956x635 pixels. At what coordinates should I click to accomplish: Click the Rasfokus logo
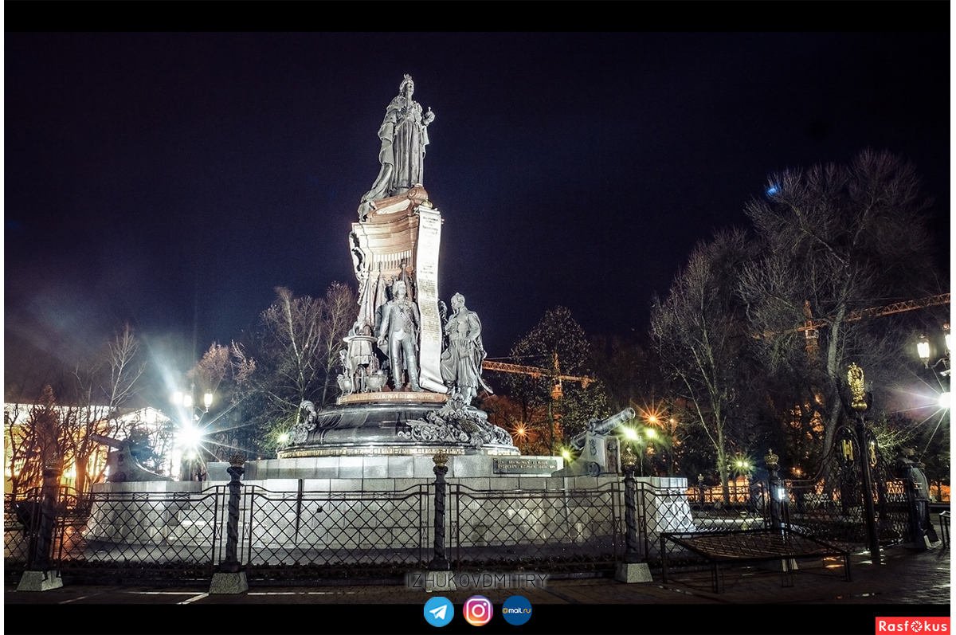[912, 625]
